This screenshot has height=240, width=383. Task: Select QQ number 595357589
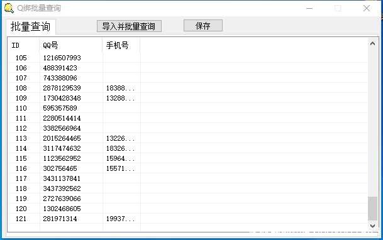coord(60,108)
